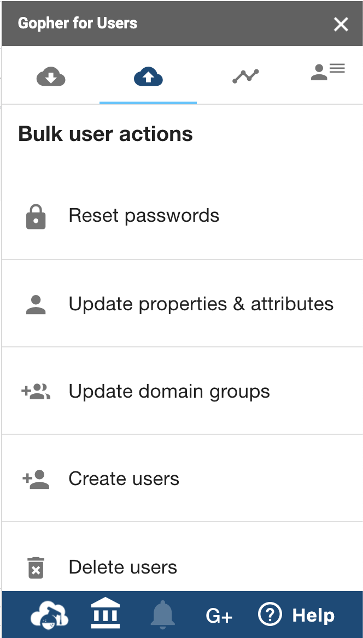Close the Gopher for Users panel
The width and height of the screenshot is (363, 638).
[x=341, y=24]
